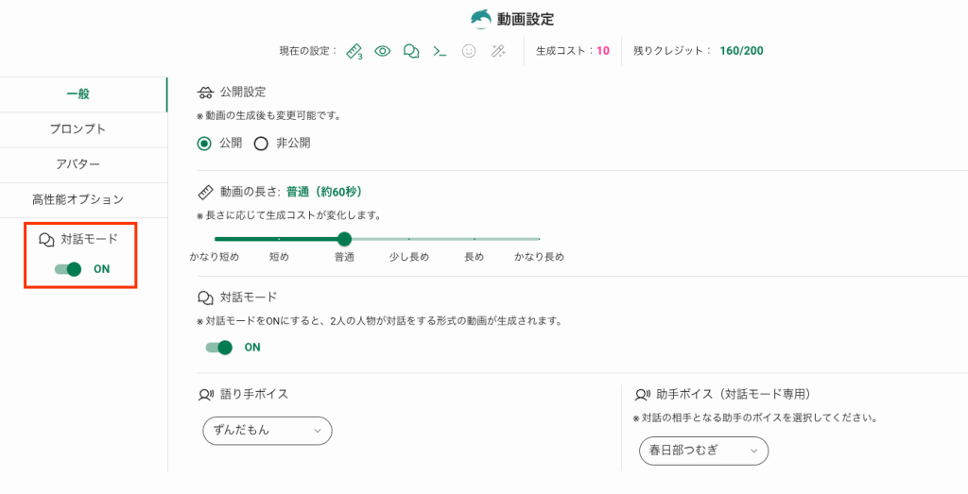This screenshot has height=494, width=968.
Task: Select the 一般 tab in sidebar
Action: 78,94
